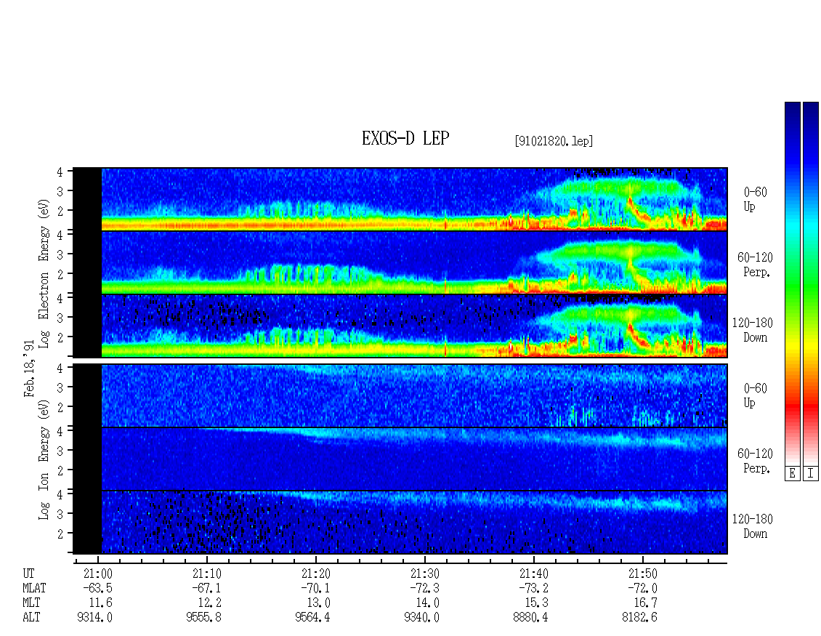Click the UT row label
Viewport: 821px width, 636px height.
click(x=29, y=573)
